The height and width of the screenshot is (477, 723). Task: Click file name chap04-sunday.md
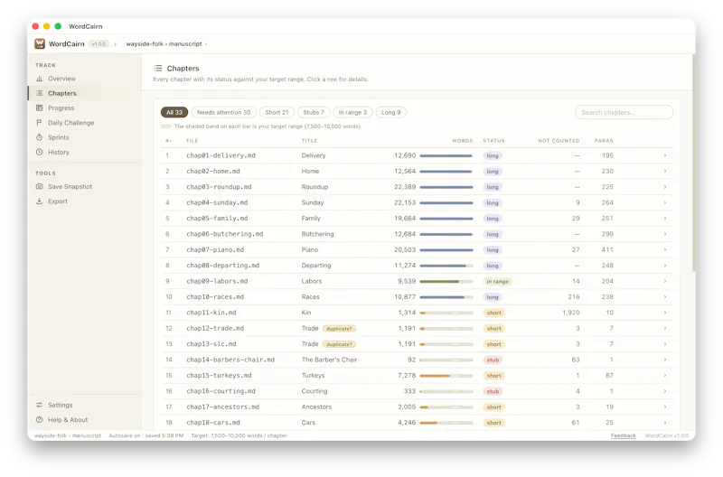click(217, 202)
